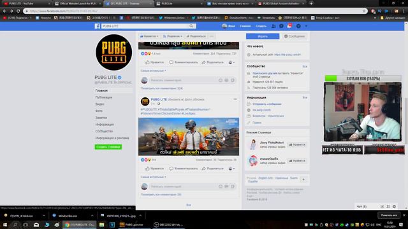
Task: Click the first post's comment input field
Action: 184,80
